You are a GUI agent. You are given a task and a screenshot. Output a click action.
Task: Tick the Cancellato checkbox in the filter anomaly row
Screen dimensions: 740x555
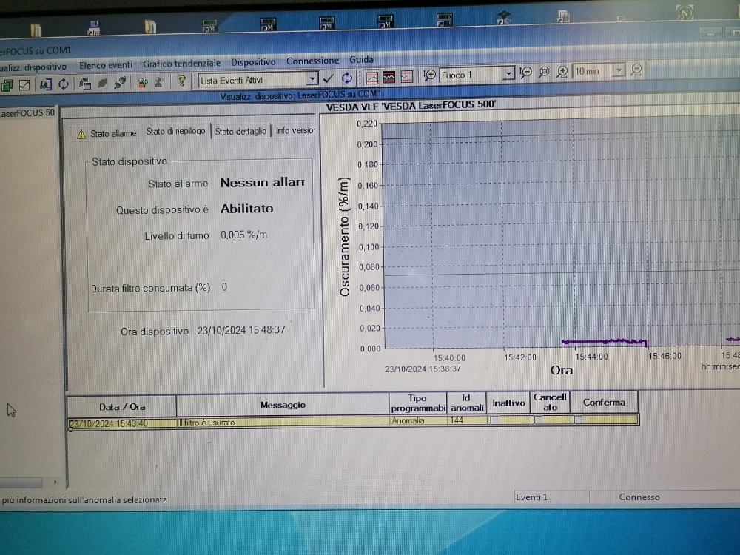(x=537, y=419)
